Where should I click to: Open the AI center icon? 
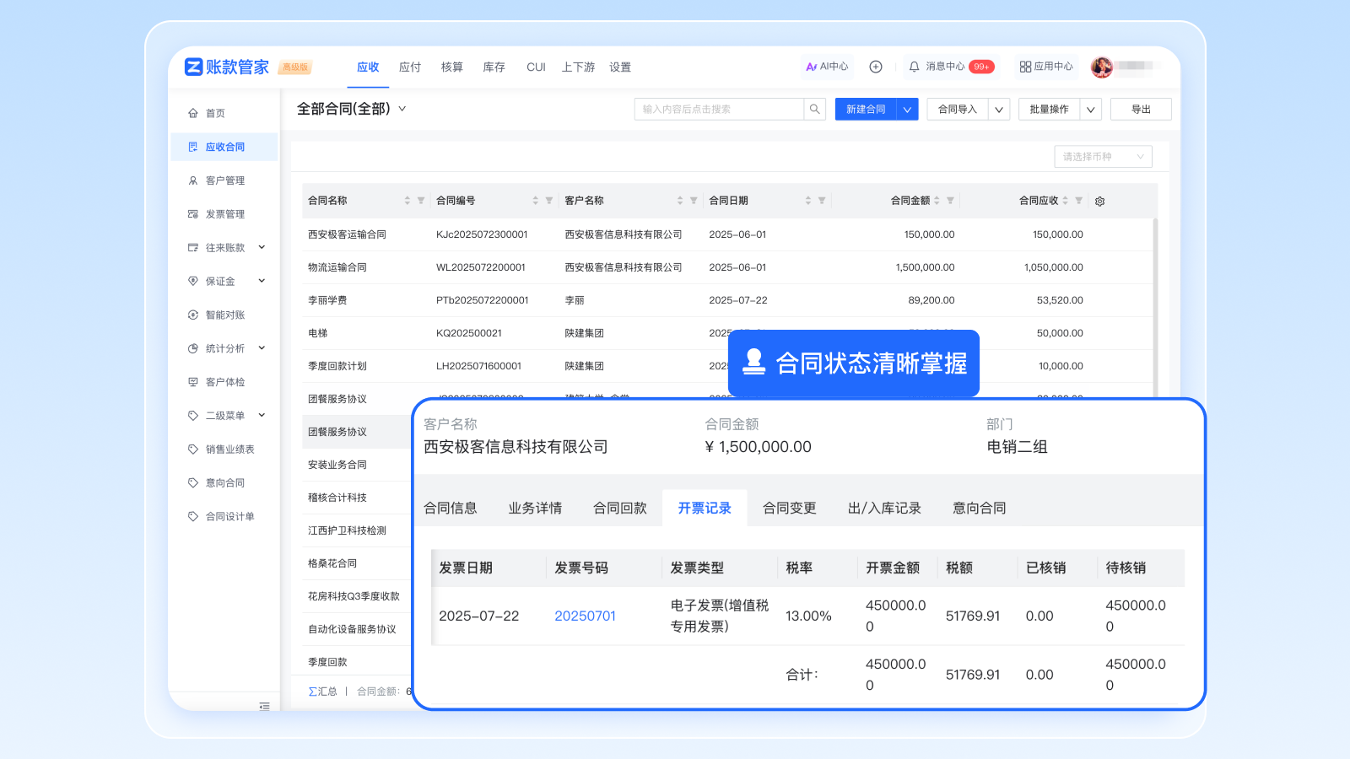(812, 67)
